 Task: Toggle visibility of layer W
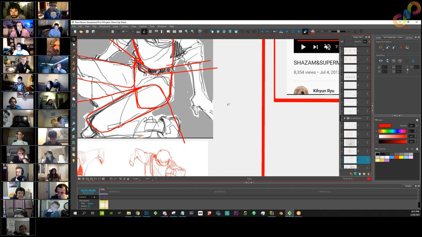coord(342,149)
